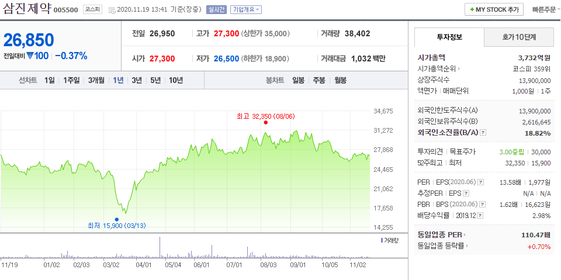This screenshot has width=561, height=280.
Task: Click the 52주최고 value 32,350
Action: (x=516, y=163)
